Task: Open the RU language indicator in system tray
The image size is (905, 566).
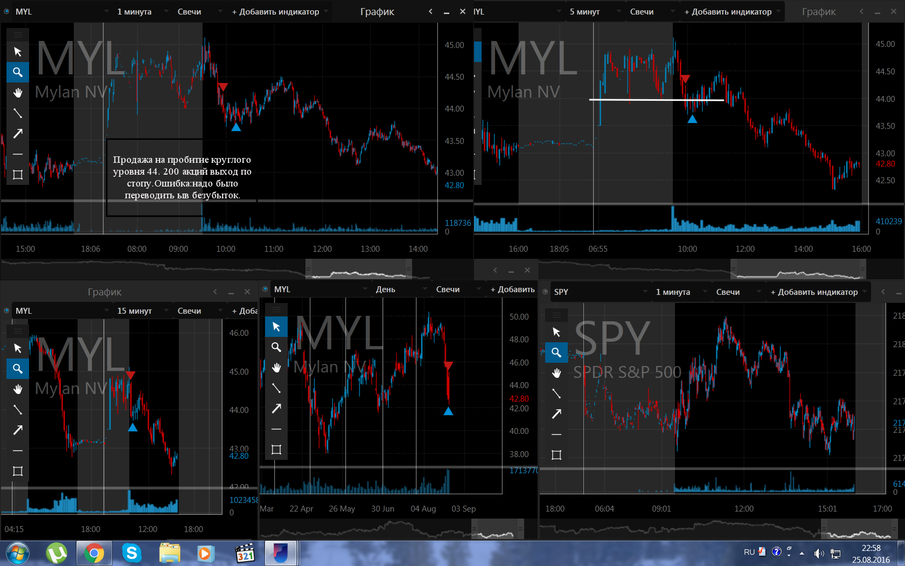Action: point(749,552)
